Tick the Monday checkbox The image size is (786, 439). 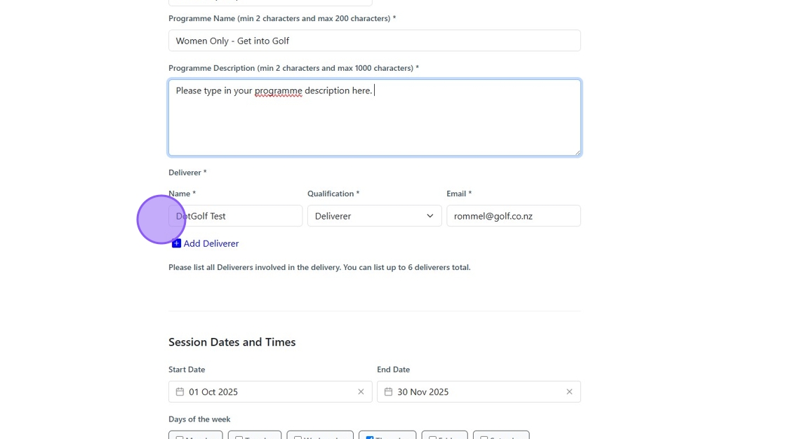(x=180, y=437)
